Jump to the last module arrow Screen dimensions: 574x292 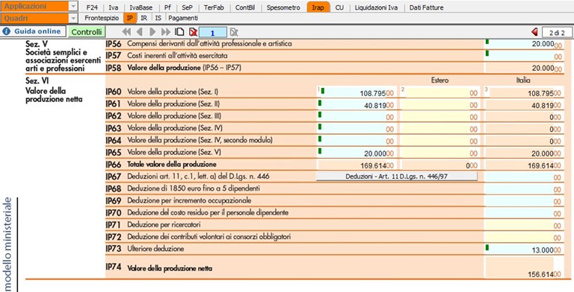coord(166,32)
